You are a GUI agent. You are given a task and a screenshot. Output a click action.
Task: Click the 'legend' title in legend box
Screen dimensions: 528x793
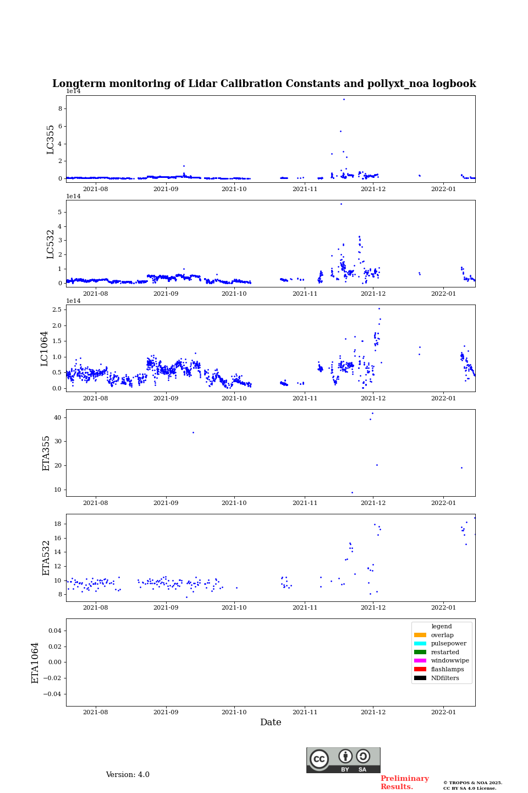click(442, 626)
